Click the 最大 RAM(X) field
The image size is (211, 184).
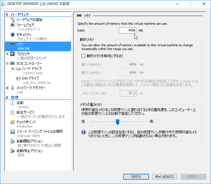tap(128, 72)
